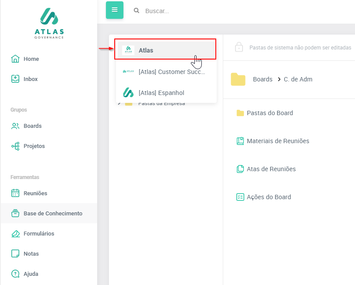Click the Formulários icon in sidebar

point(15,234)
